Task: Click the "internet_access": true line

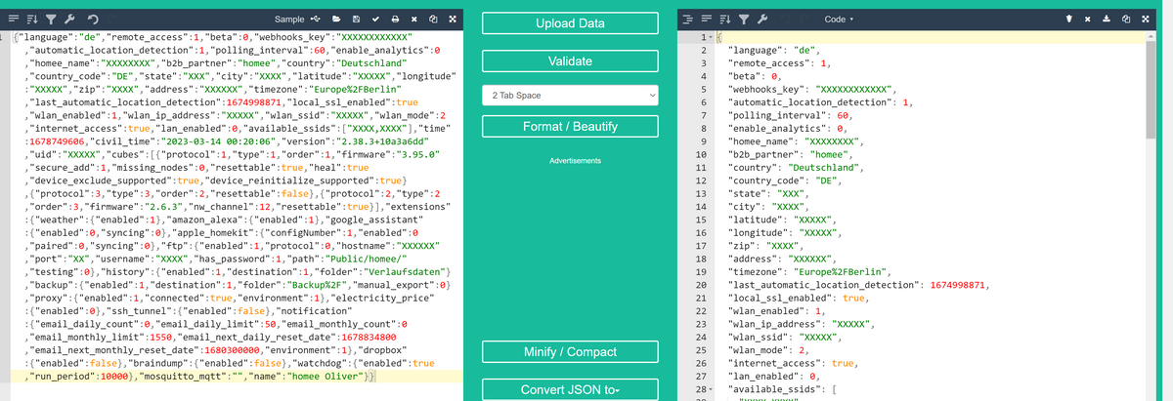Action: pos(796,362)
